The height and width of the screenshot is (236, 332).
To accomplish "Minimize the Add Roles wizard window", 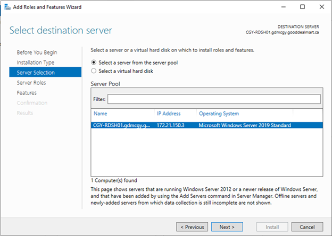I will (x=283, y=7).
